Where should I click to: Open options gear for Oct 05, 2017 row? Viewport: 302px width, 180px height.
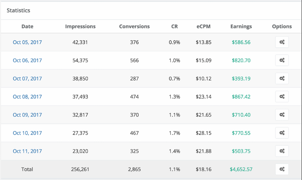[x=282, y=42]
